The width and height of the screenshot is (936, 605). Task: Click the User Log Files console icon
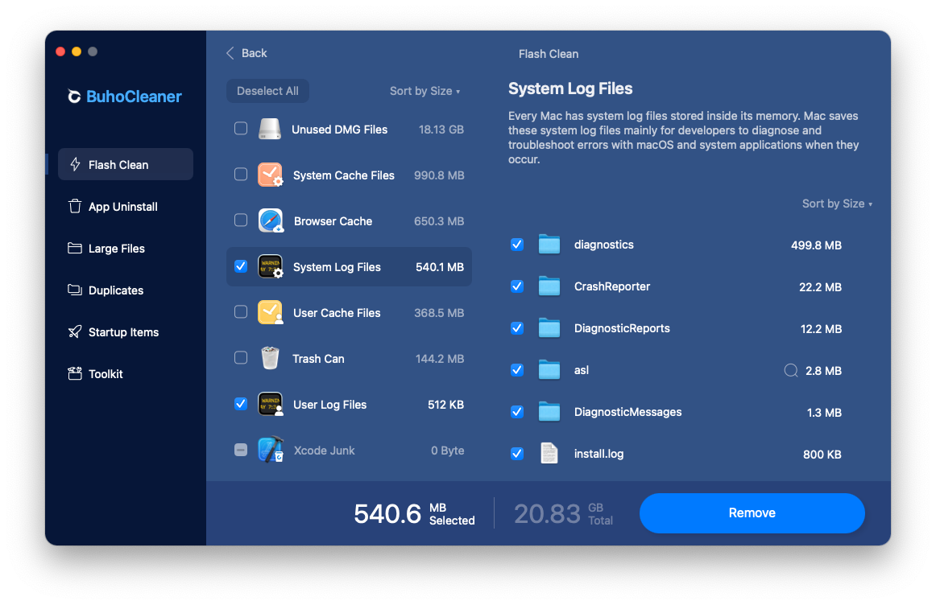(x=271, y=404)
